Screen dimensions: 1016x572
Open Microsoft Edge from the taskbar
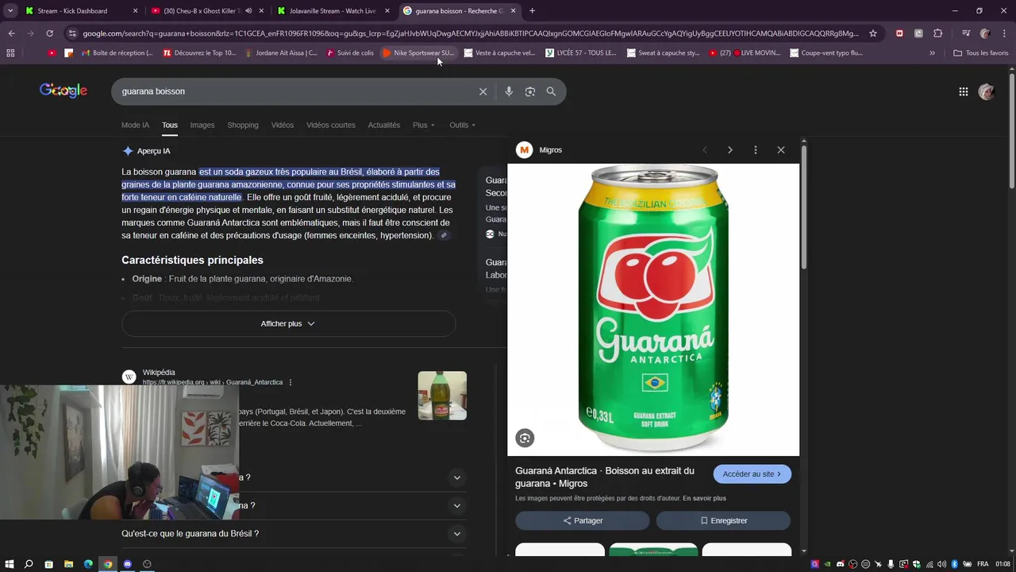(x=88, y=564)
